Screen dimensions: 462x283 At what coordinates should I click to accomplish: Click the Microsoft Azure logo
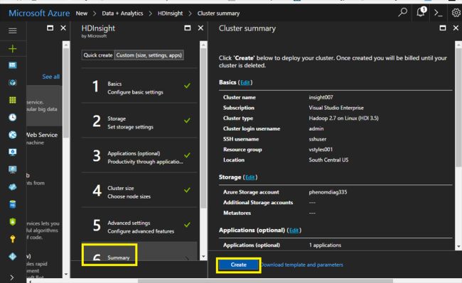point(39,13)
